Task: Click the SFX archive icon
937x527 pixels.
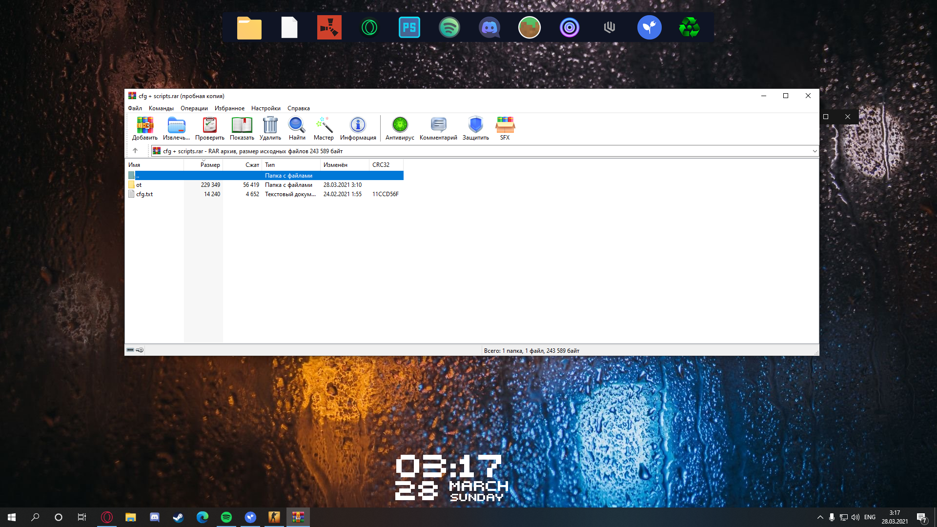Action: tap(505, 126)
